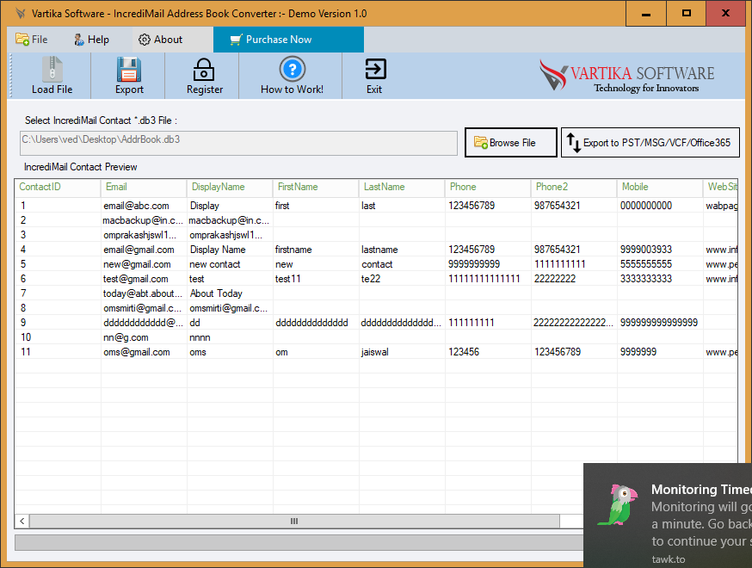Click the db3 file path field
Image resolution: width=752 pixels, height=568 pixels.
238,143
